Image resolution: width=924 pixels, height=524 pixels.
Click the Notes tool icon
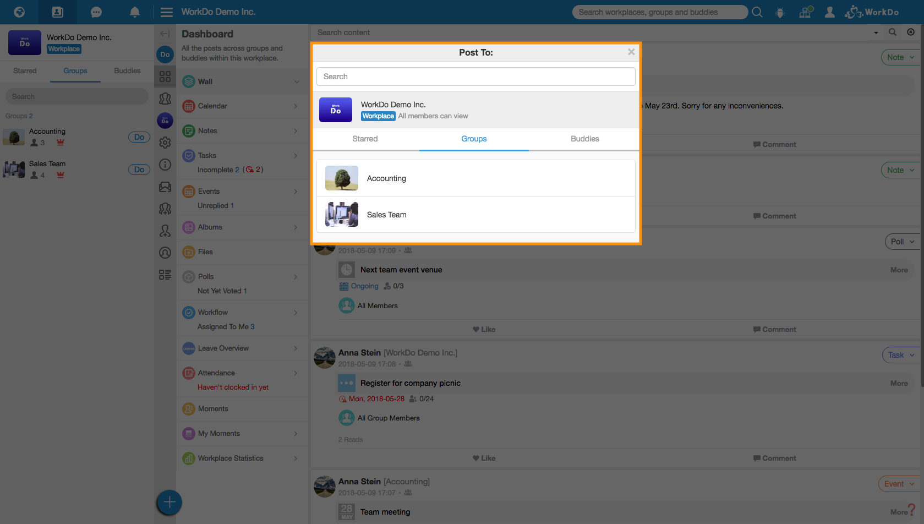pyautogui.click(x=189, y=131)
